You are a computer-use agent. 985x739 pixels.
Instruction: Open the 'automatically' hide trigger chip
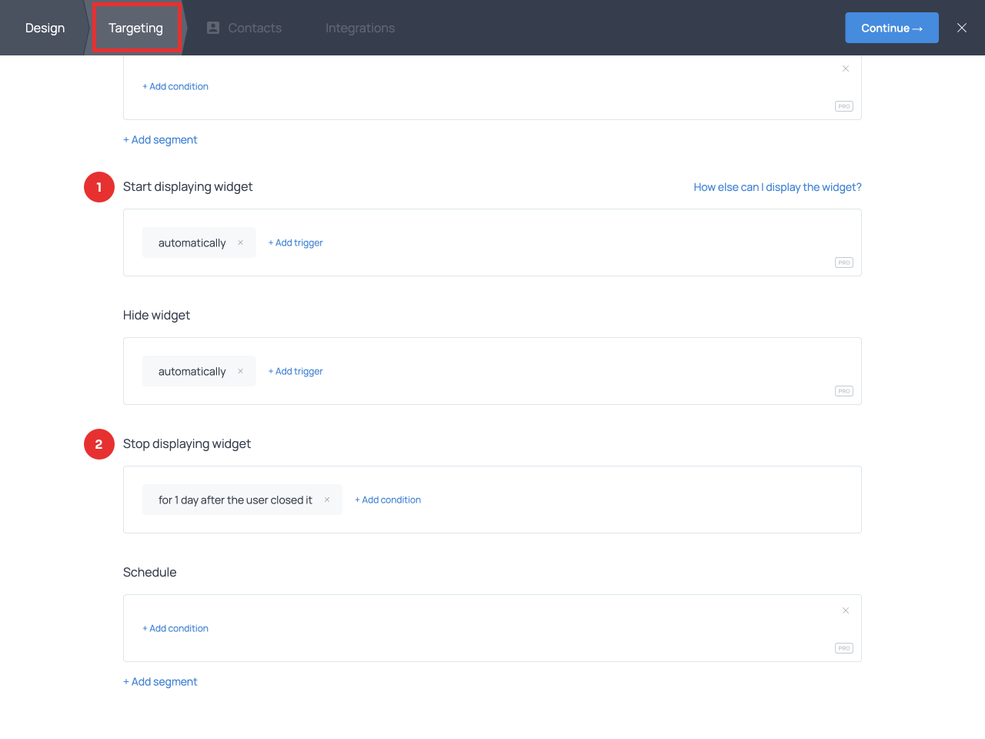tap(192, 371)
